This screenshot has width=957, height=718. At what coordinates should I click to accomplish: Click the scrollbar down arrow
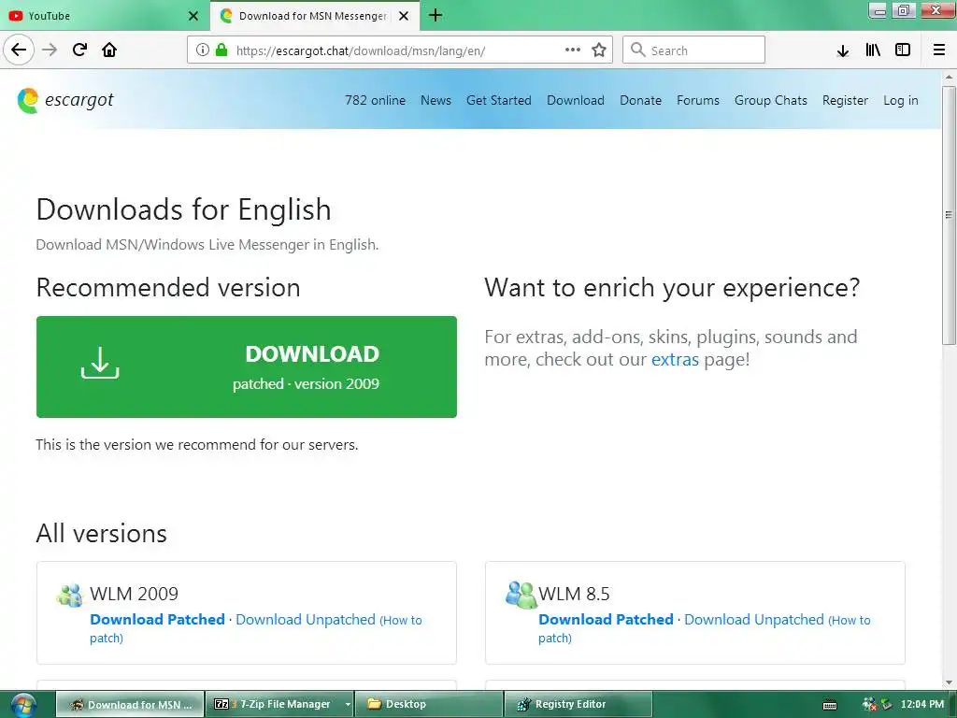coord(949,682)
